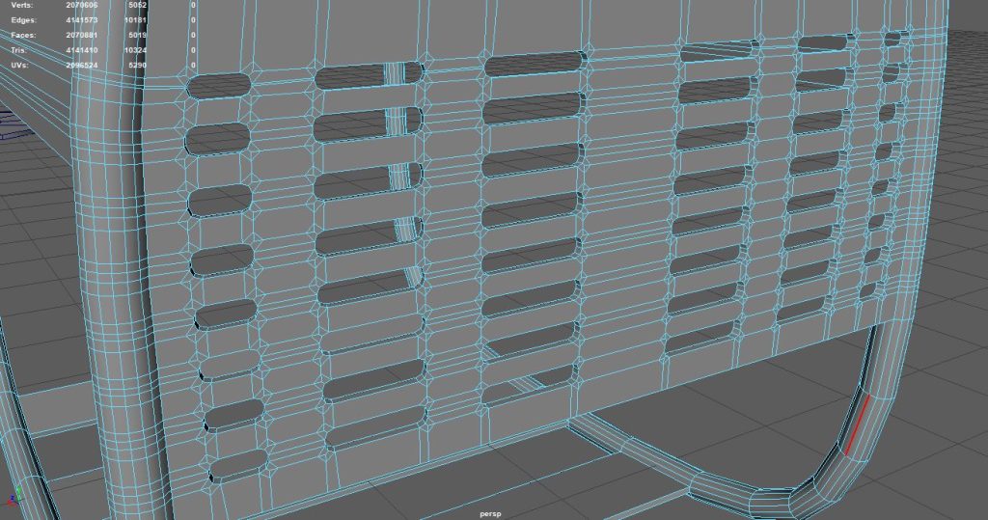Click the 'persp' camera name label
Screen dimensions: 988x520
490,514
